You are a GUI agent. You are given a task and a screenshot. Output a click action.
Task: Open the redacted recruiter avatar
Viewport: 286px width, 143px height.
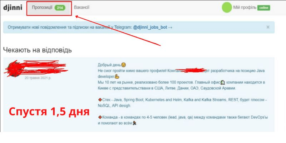(14, 69)
